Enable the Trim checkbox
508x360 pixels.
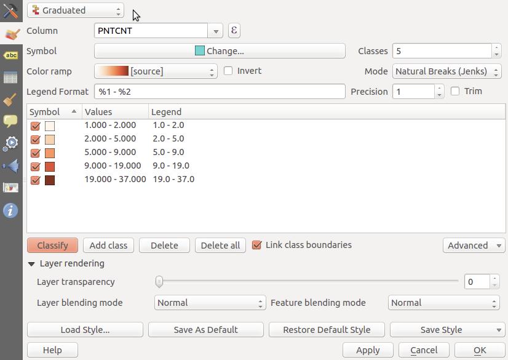[455, 91]
